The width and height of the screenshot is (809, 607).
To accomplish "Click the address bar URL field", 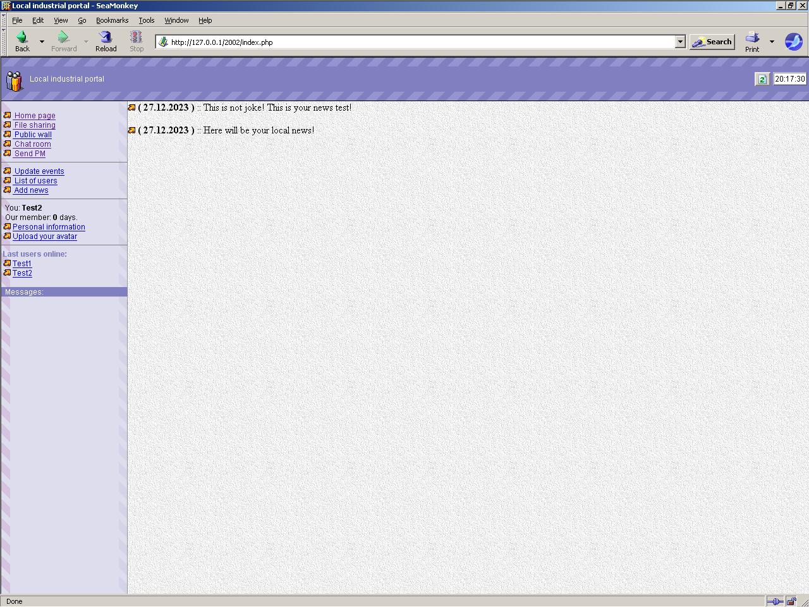I will click(417, 42).
